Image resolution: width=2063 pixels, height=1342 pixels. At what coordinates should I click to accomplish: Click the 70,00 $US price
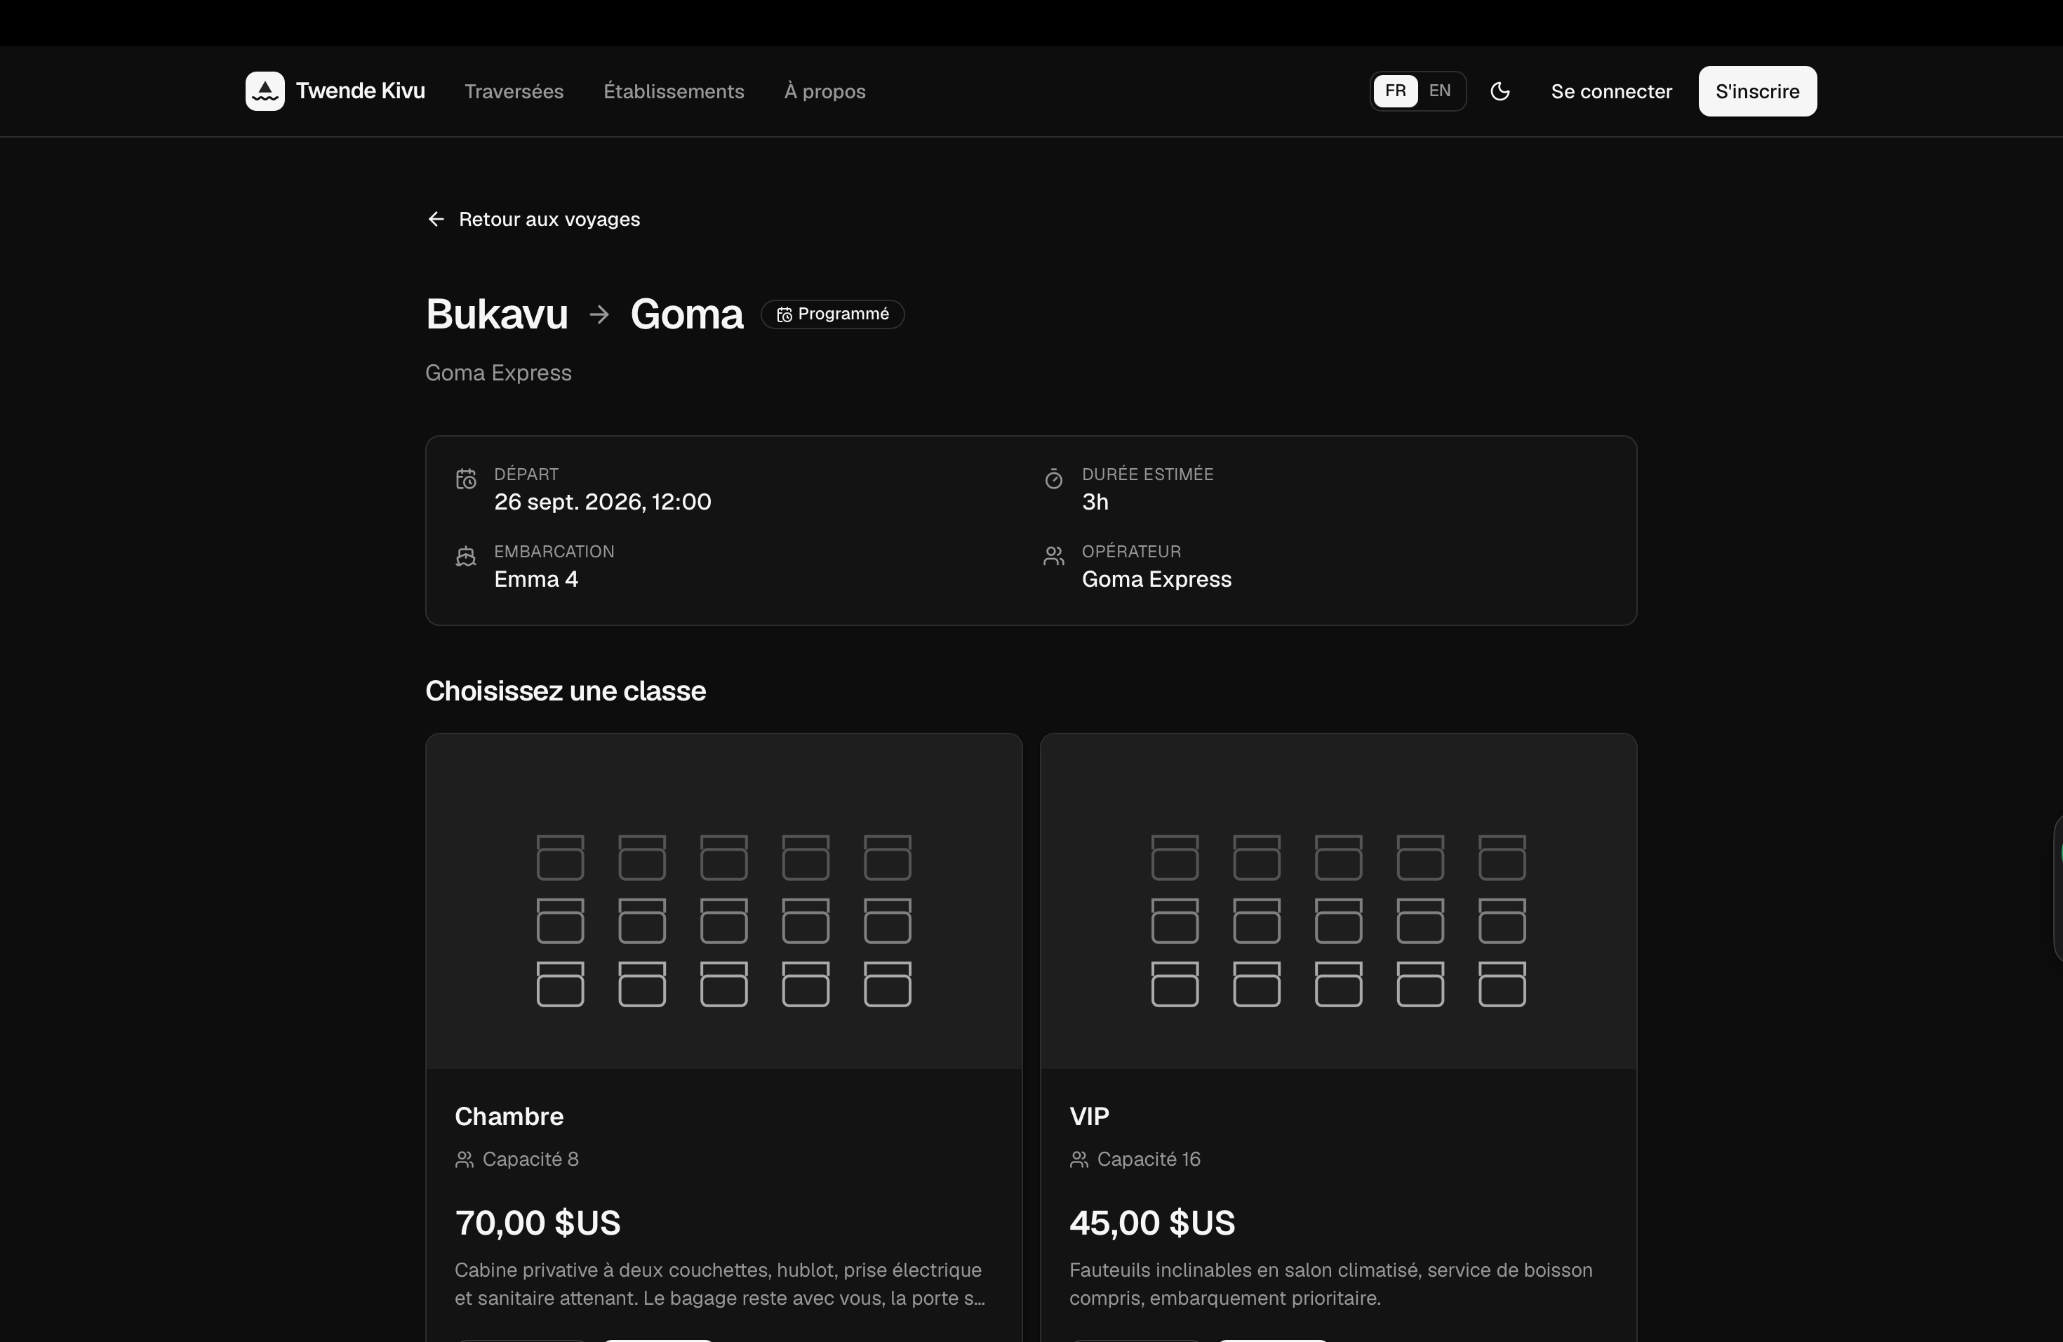click(538, 1223)
